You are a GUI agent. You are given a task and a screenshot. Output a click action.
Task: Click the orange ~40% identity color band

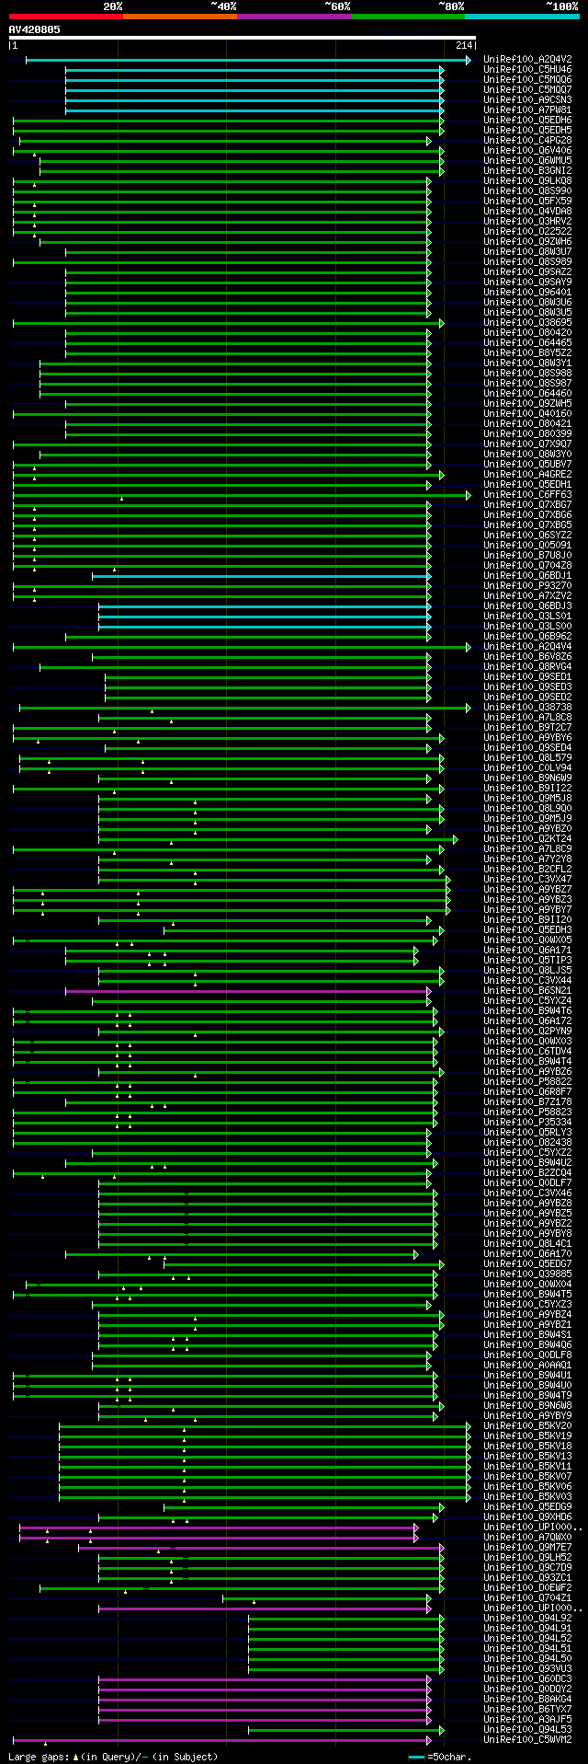click(x=179, y=17)
